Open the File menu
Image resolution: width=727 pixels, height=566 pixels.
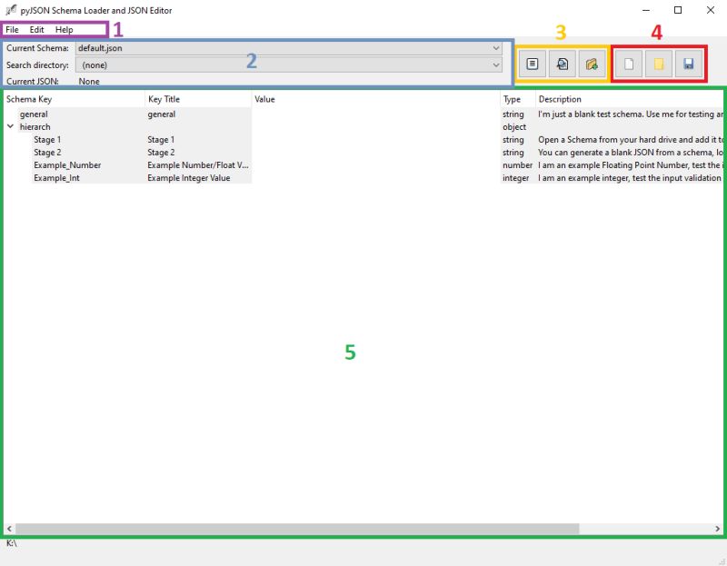click(x=12, y=28)
